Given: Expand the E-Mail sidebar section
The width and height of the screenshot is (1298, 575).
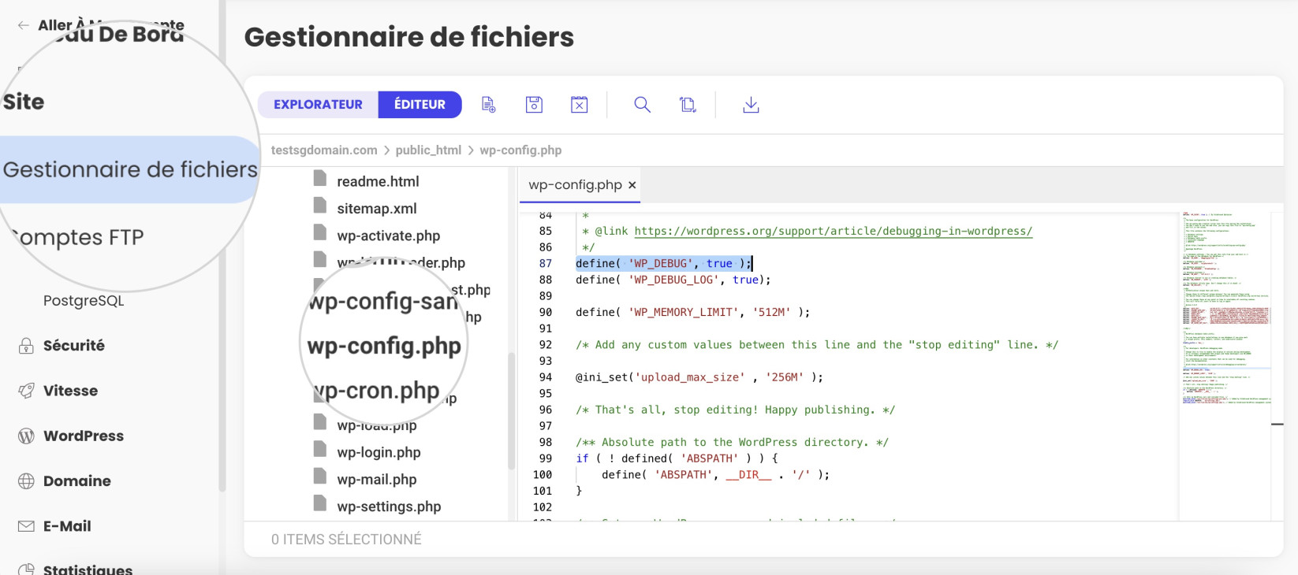Looking at the screenshot, I should coord(67,526).
